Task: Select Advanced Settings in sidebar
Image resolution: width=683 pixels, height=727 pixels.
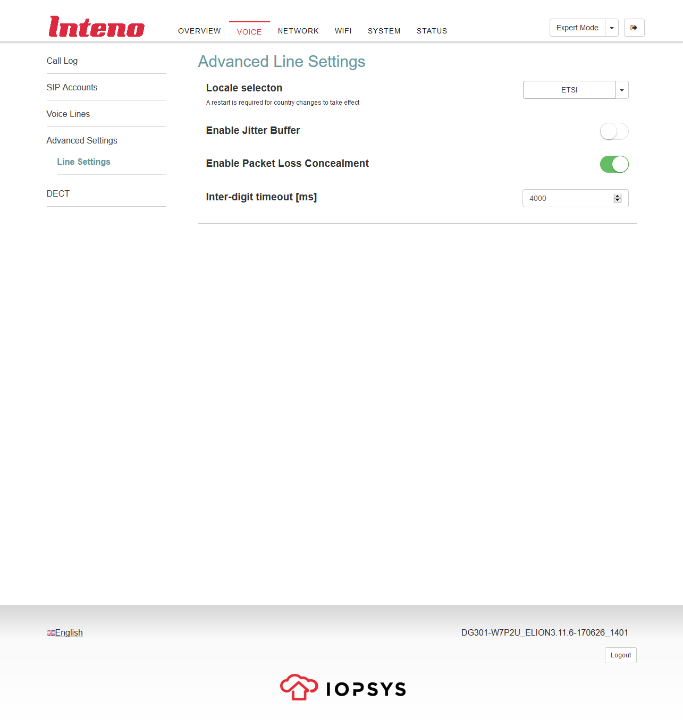Action: coord(82,140)
